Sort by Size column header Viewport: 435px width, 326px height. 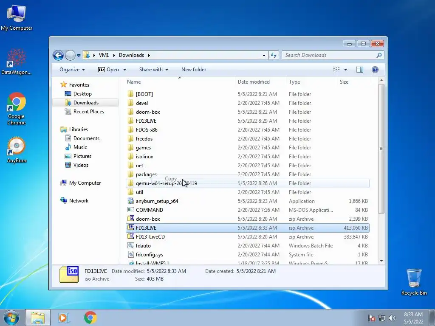coord(354,82)
